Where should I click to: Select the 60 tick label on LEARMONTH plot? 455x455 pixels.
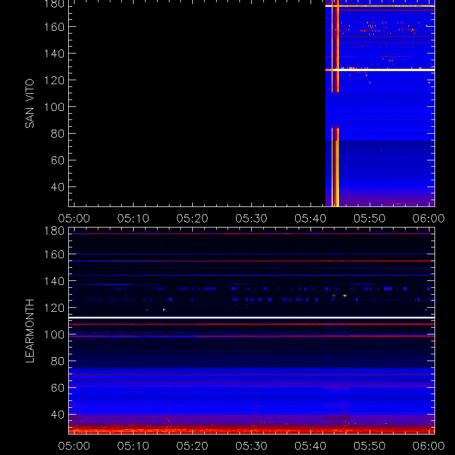pos(57,388)
